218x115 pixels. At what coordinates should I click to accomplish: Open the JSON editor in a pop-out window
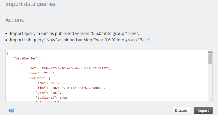pyautogui.click(x=210, y=52)
